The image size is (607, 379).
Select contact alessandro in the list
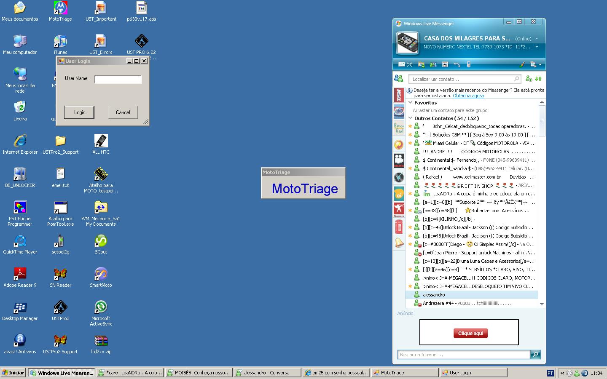point(472,295)
